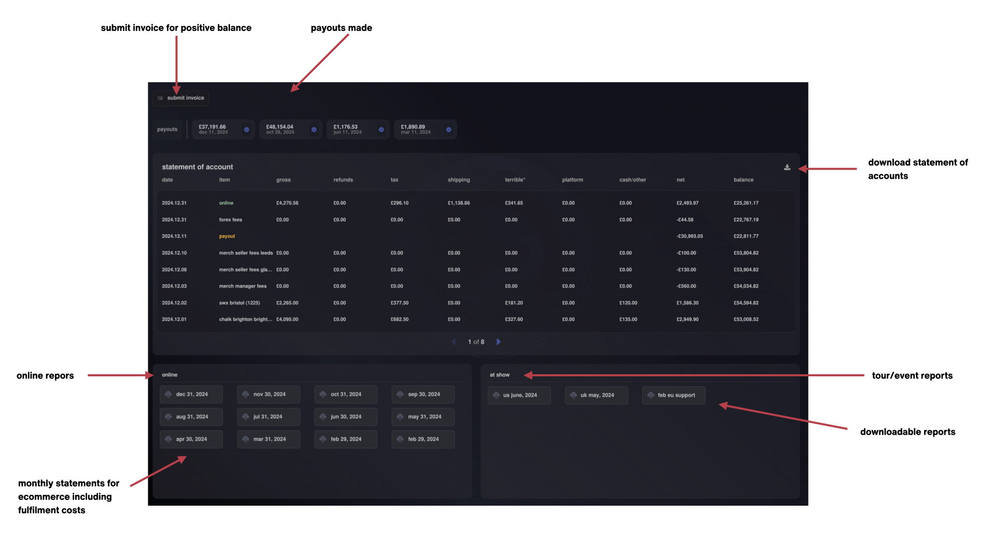The height and width of the screenshot is (559, 995).
Task: Download the statement of account
Action: 787,167
